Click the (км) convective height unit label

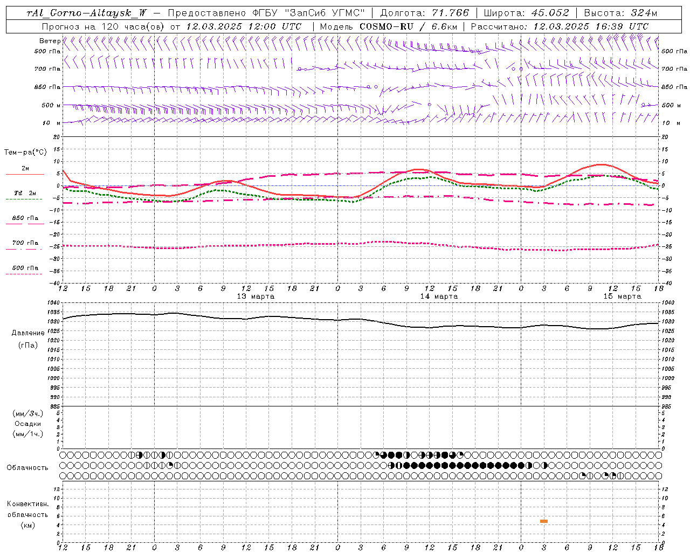pos(27,525)
